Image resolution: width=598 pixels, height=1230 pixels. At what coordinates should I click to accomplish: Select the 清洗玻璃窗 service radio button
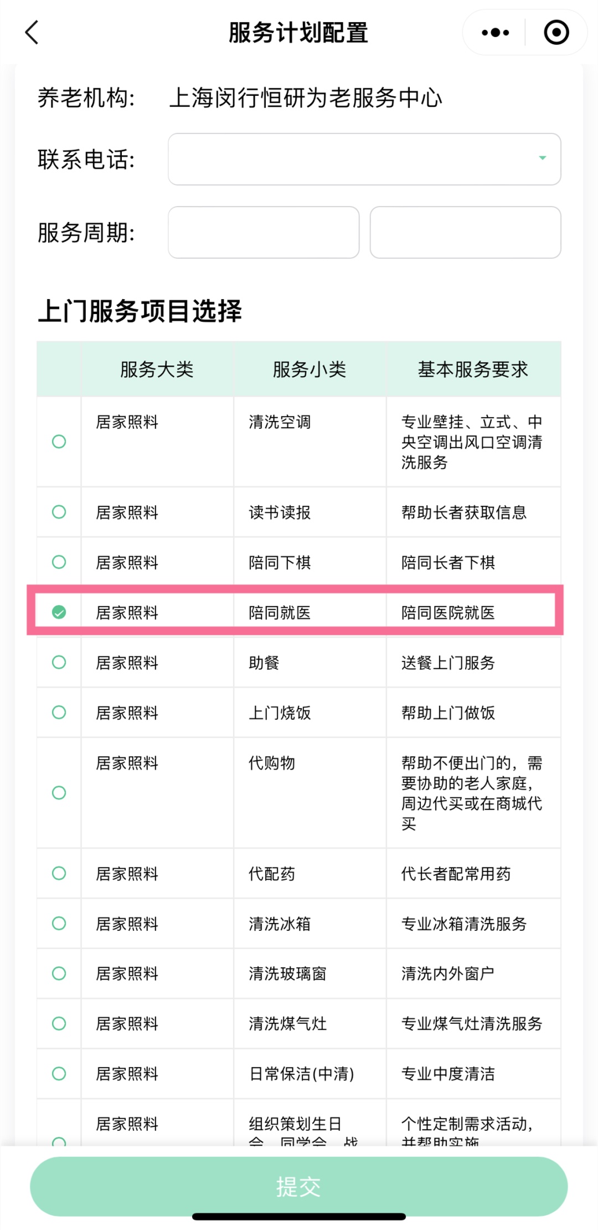pos(59,973)
